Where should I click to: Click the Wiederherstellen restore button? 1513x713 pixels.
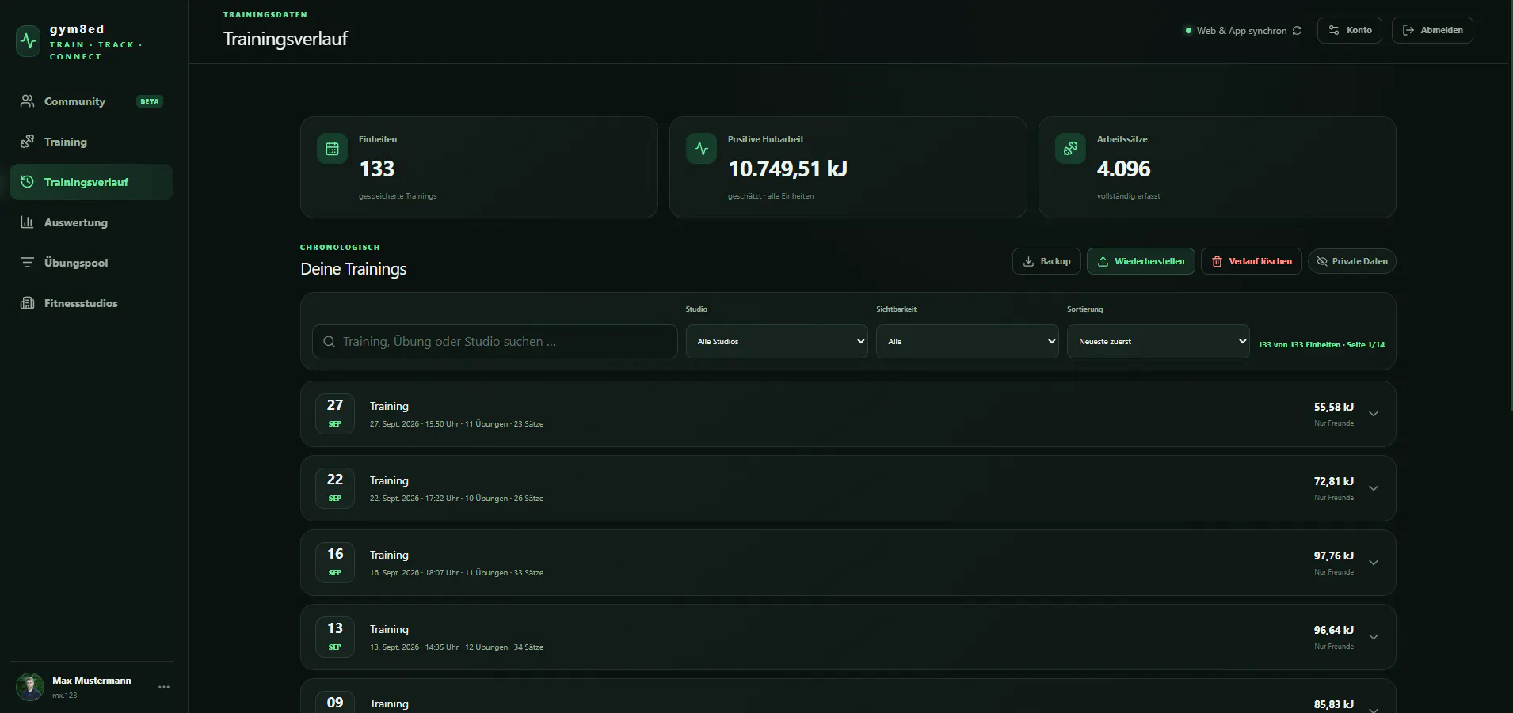pos(1141,261)
